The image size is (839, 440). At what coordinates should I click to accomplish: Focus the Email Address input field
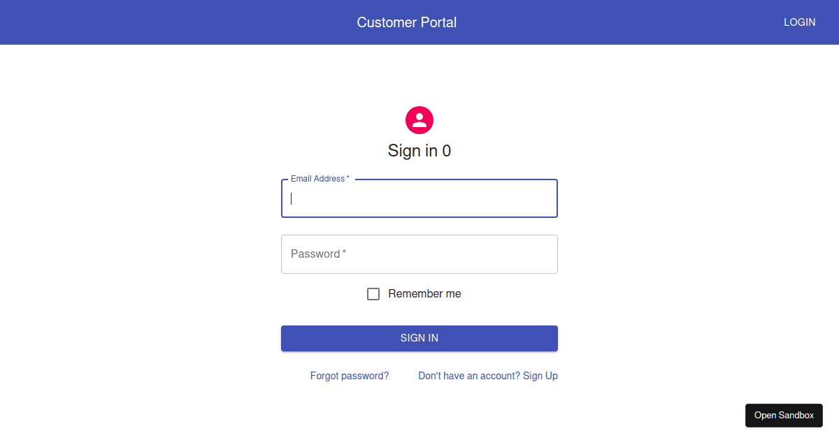[419, 198]
